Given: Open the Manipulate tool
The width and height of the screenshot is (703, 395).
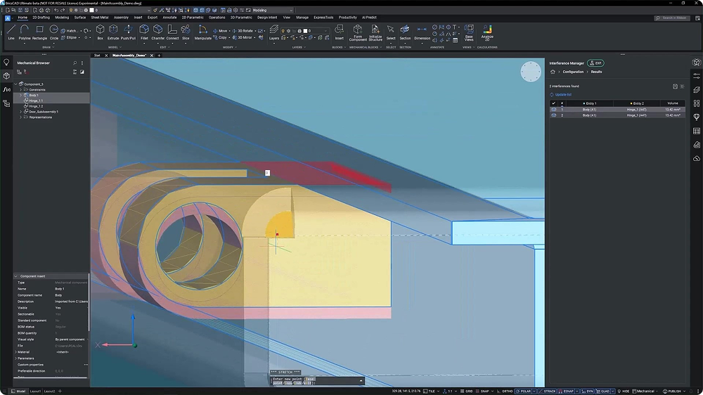Looking at the screenshot, I should 202,32.
